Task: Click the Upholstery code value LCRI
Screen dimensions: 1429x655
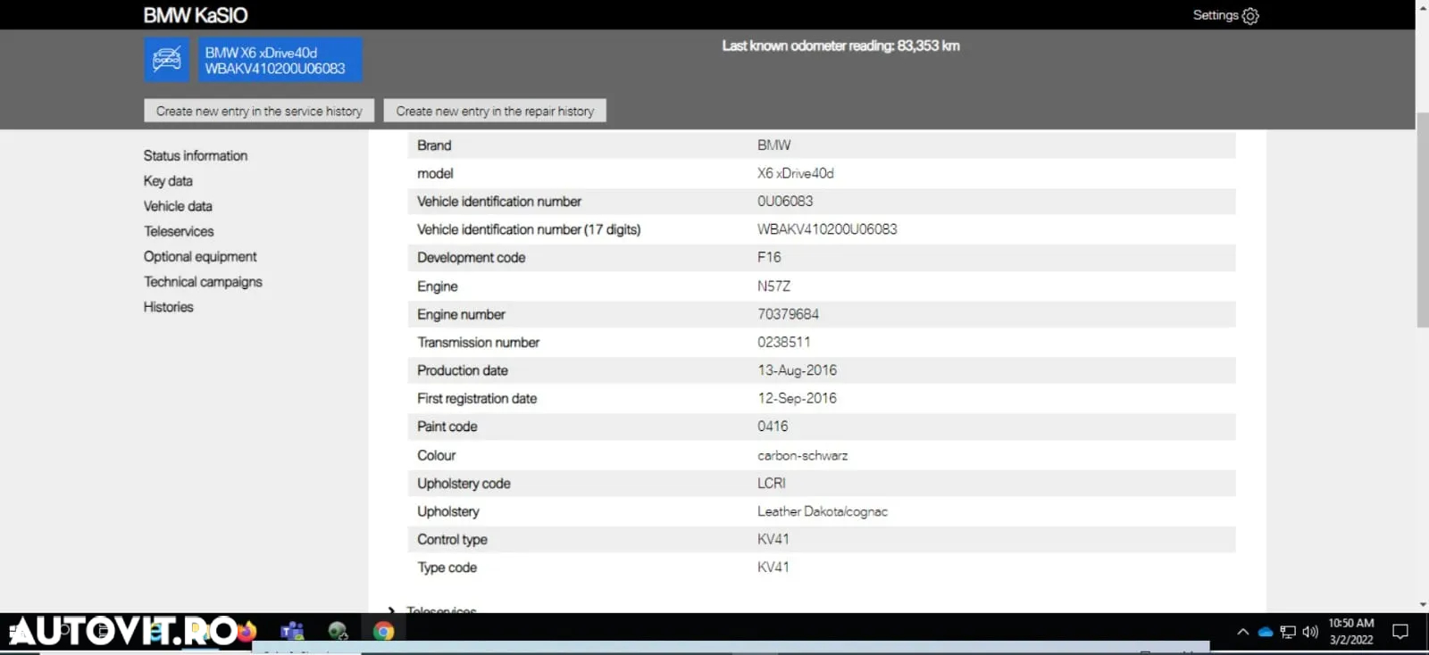Action: [x=772, y=483]
